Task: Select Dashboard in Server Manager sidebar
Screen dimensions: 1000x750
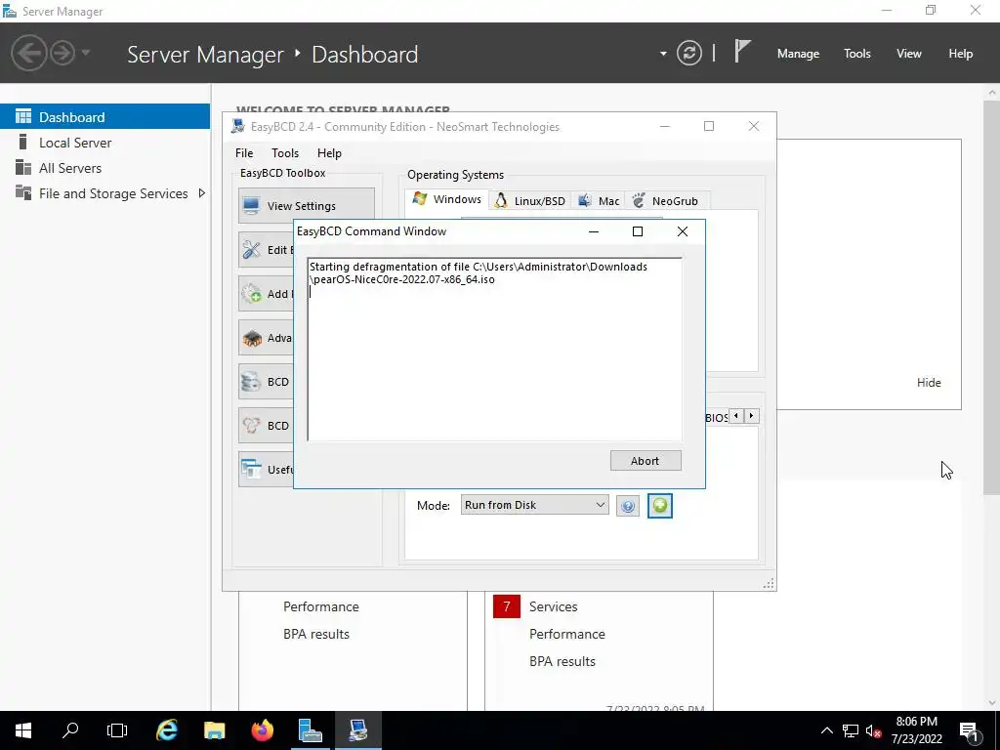Action: [104, 117]
